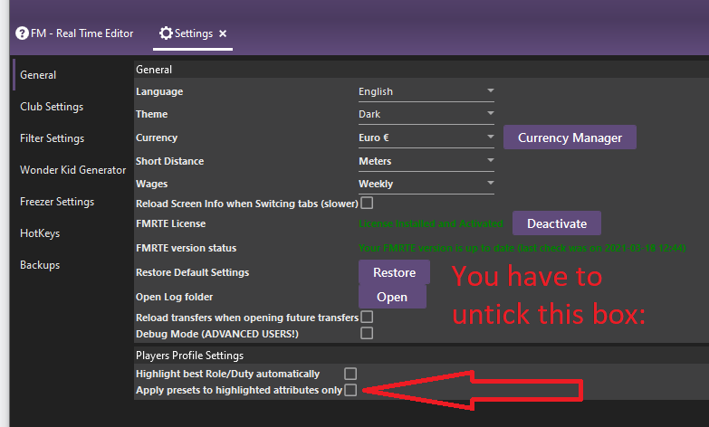Select HotKeys in the sidebar
The height and width of the screenshot is (427, 709).
pyautogui.click(x=40, y=233)
